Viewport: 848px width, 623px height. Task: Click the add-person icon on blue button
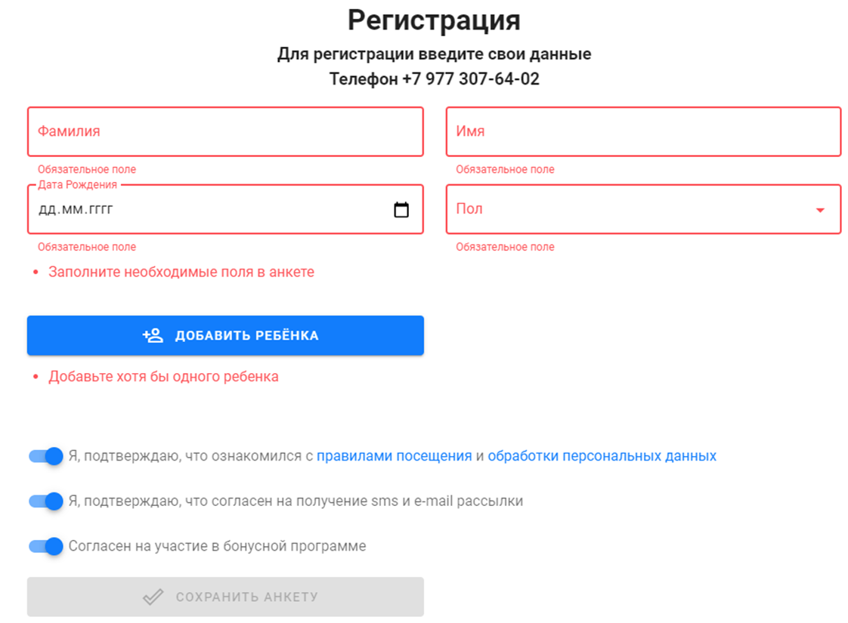click(153, 335)
